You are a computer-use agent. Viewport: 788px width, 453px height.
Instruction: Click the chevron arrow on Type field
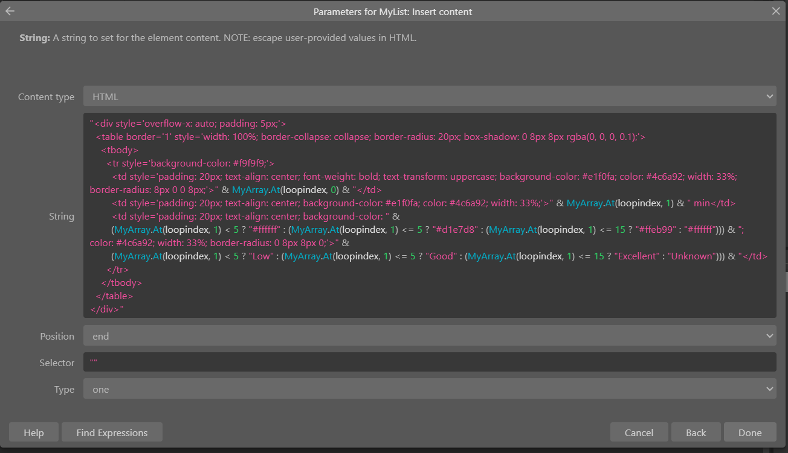click(769, 389)
